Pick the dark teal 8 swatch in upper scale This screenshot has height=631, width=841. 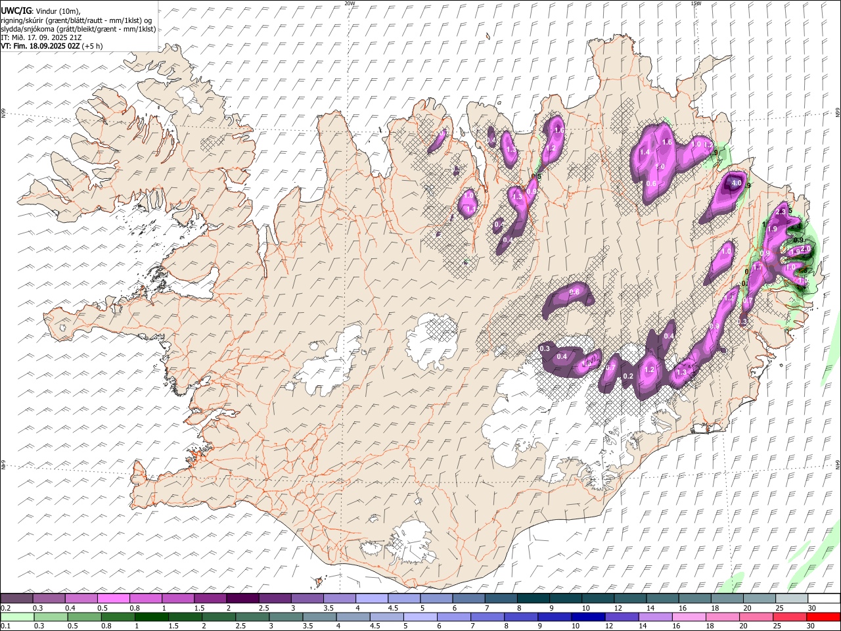coord(533,598)
